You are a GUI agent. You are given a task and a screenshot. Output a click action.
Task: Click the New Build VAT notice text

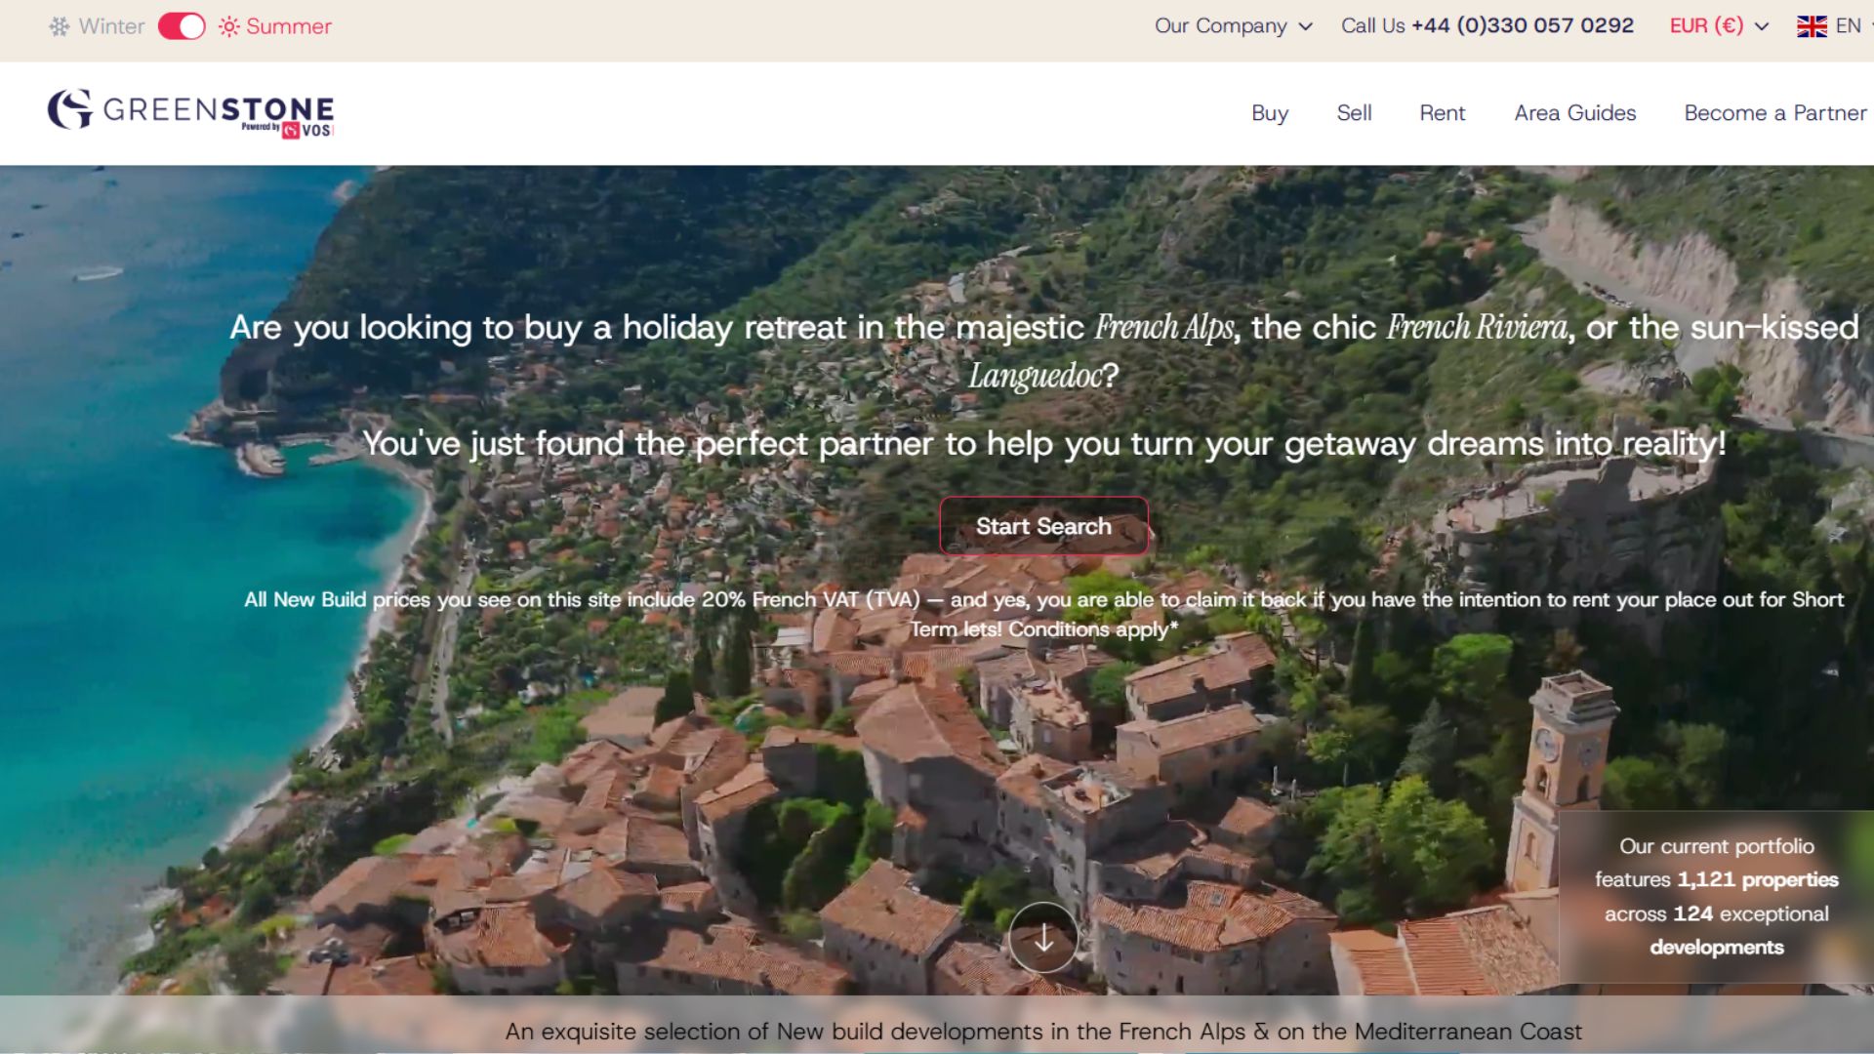[x=1043, y=614]
